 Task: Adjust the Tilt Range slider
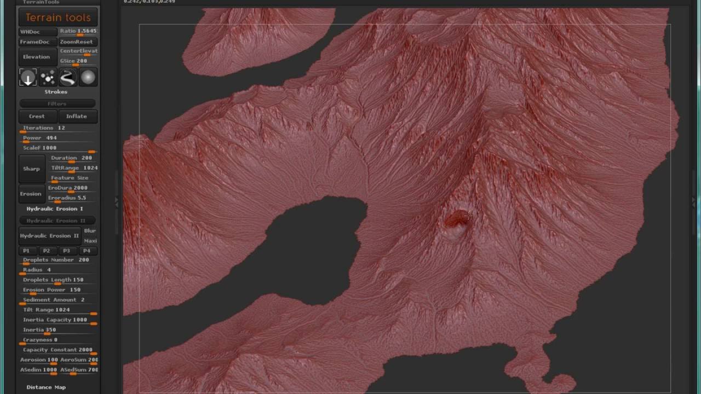58,310
